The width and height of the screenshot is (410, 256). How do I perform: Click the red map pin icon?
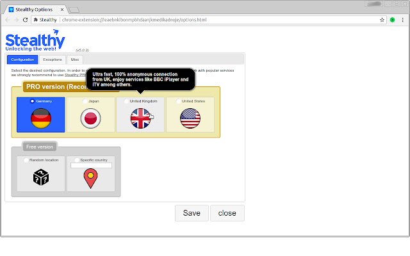90,179
